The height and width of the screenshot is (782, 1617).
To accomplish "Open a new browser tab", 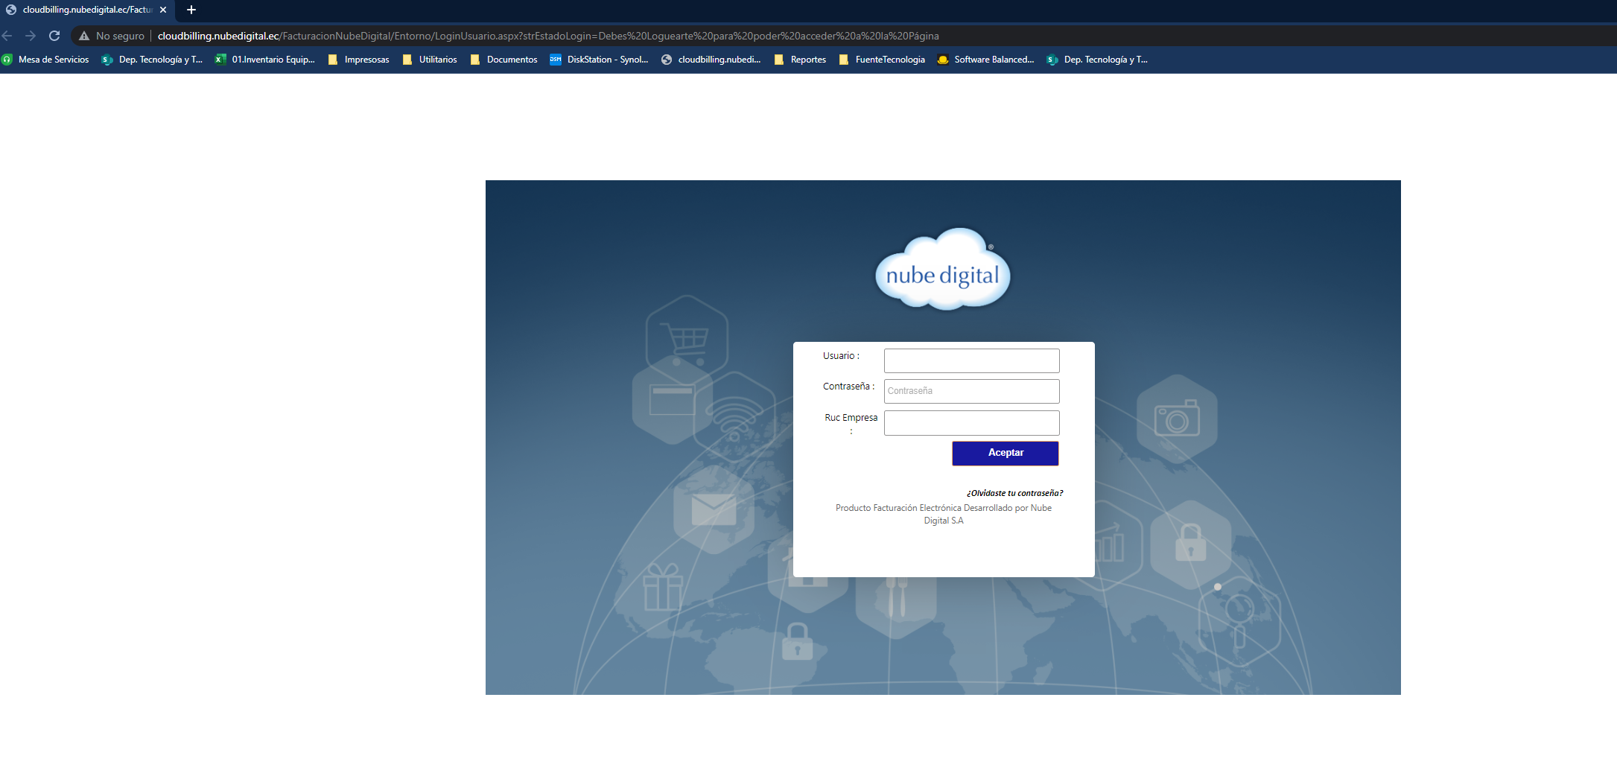I will pos(191,10).
